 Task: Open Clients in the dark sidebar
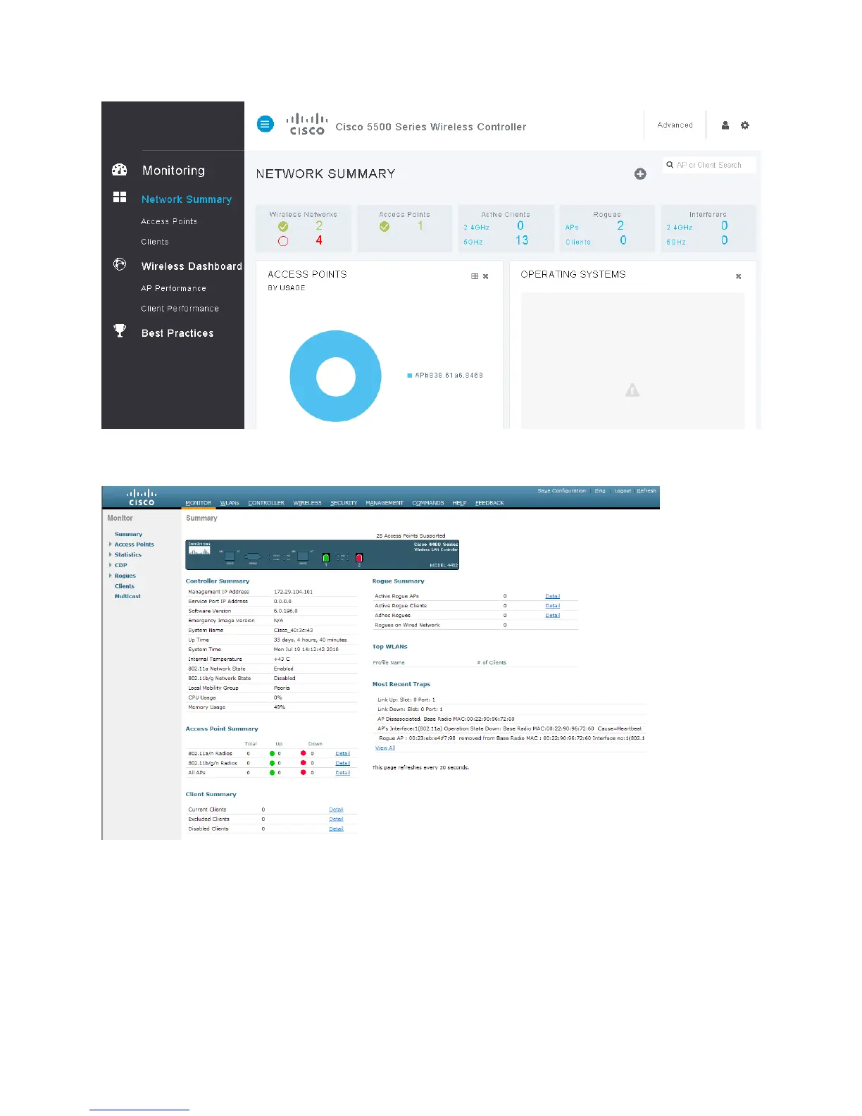[x=155, y=242]
